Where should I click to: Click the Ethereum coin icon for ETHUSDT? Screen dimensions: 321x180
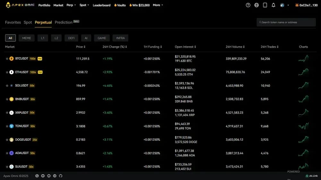click(12, 72)
